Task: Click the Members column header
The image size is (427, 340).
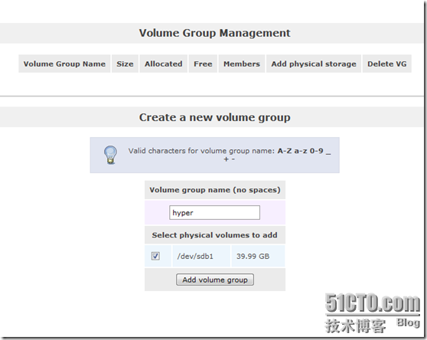Action: (242, 64)
